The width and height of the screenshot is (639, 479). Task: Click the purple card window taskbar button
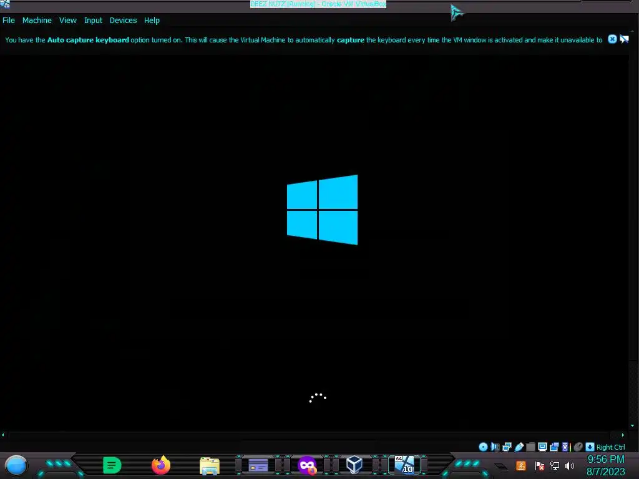(x=258, y=465)
